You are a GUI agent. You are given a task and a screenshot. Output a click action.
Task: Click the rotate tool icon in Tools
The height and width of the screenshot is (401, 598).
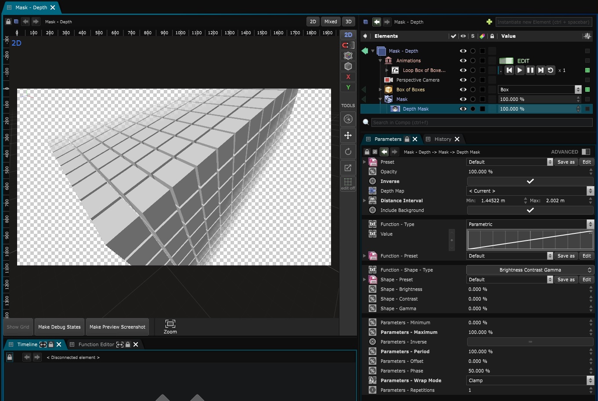[348, 152]
